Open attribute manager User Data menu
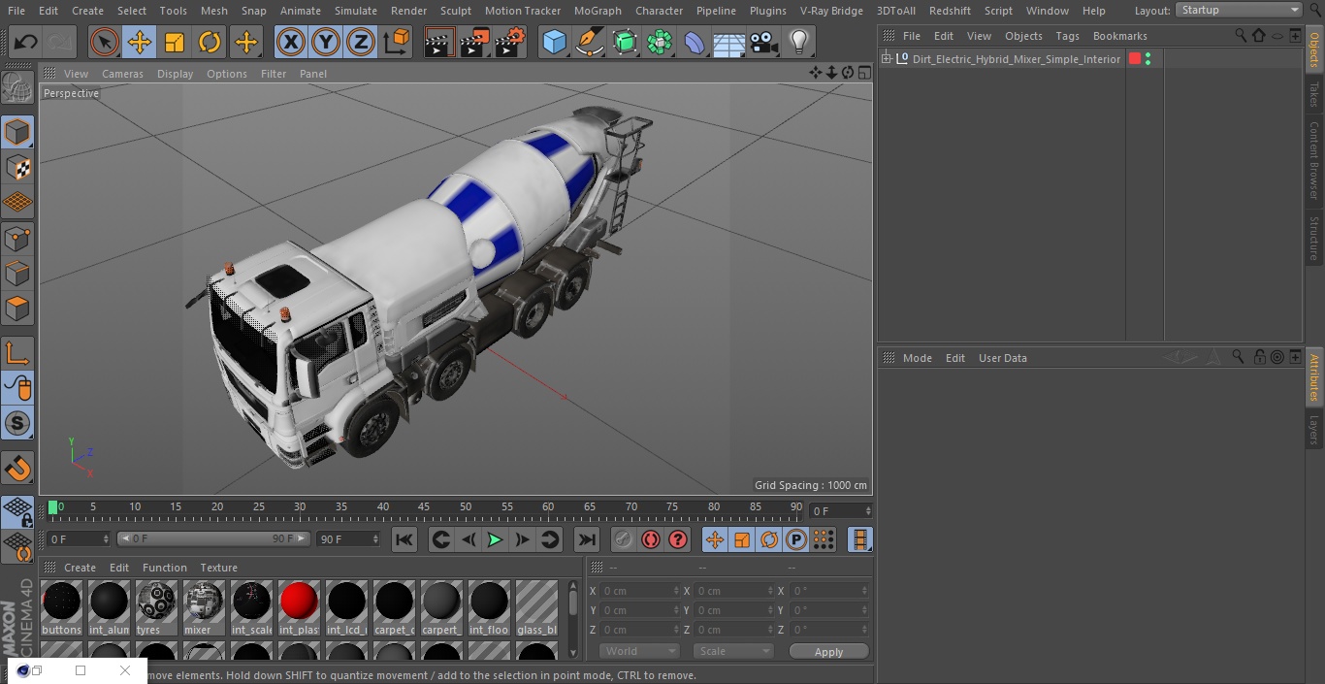 pyautogui.click(x=1002, y=358)
